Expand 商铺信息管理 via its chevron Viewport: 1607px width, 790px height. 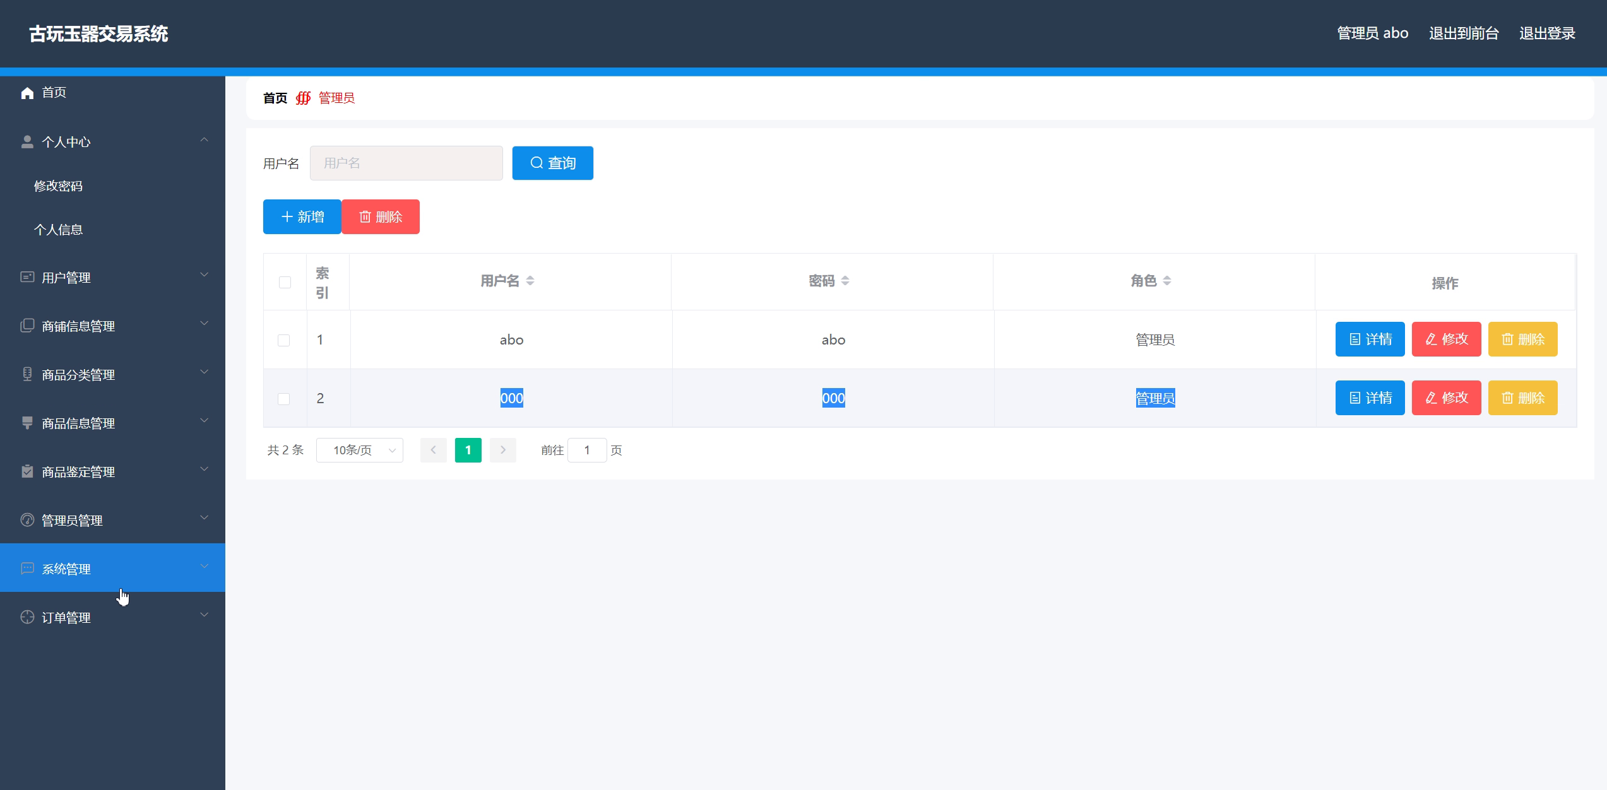(x=204, y=323)
